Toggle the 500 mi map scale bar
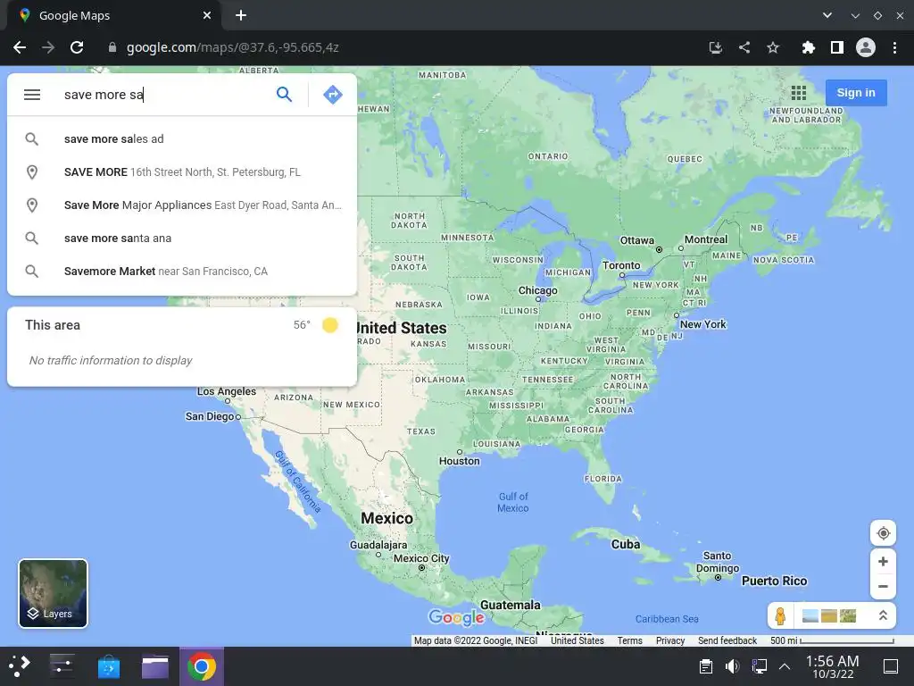Image resolution: width=914 pixels, height=686 pixels. pyautogui.click(x=832, y=640)
